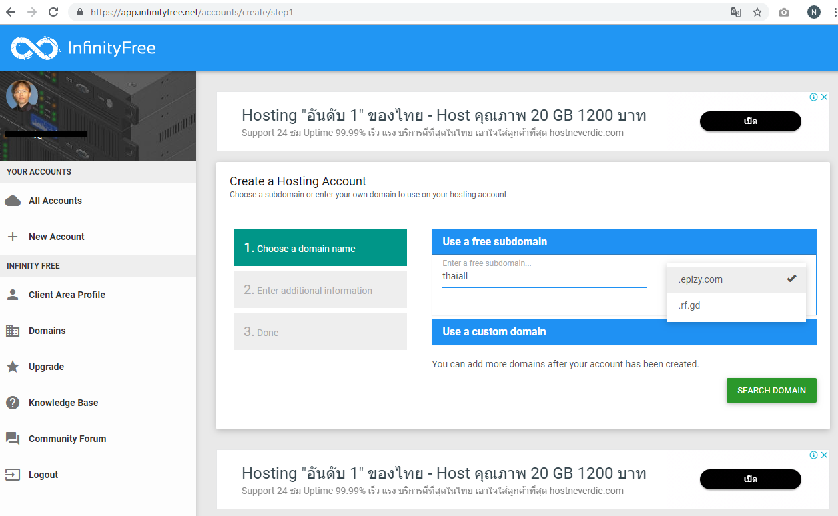Viewport: 838px width, 516px height.
Task: Click the cloud icon beside All Accounts
Action: tap(13, 201)
